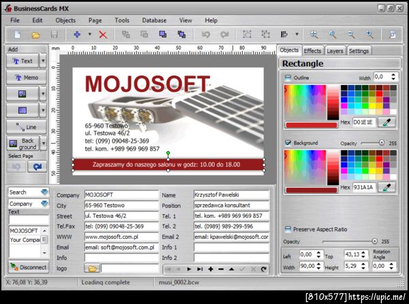Expand the Background button dropdown arrow
Viewport: 409px width, 304px height.
click(x=44, y=143)
